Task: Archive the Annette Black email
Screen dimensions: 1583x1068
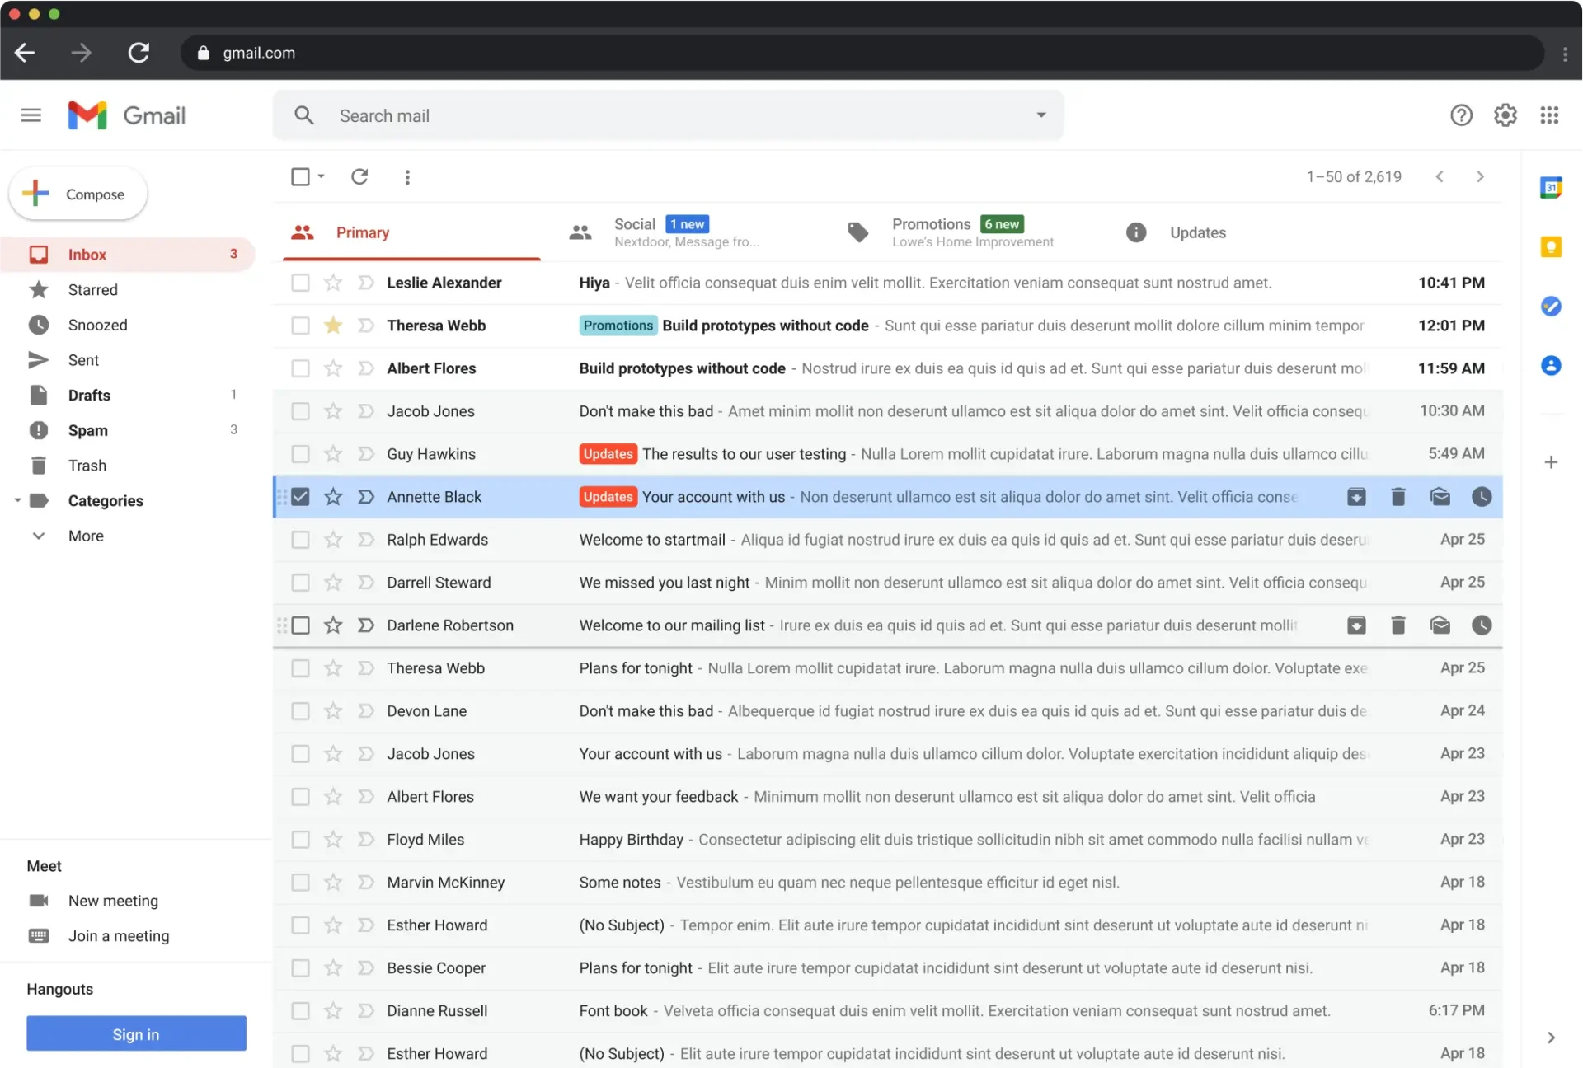Action: [x=1355, y=496]
